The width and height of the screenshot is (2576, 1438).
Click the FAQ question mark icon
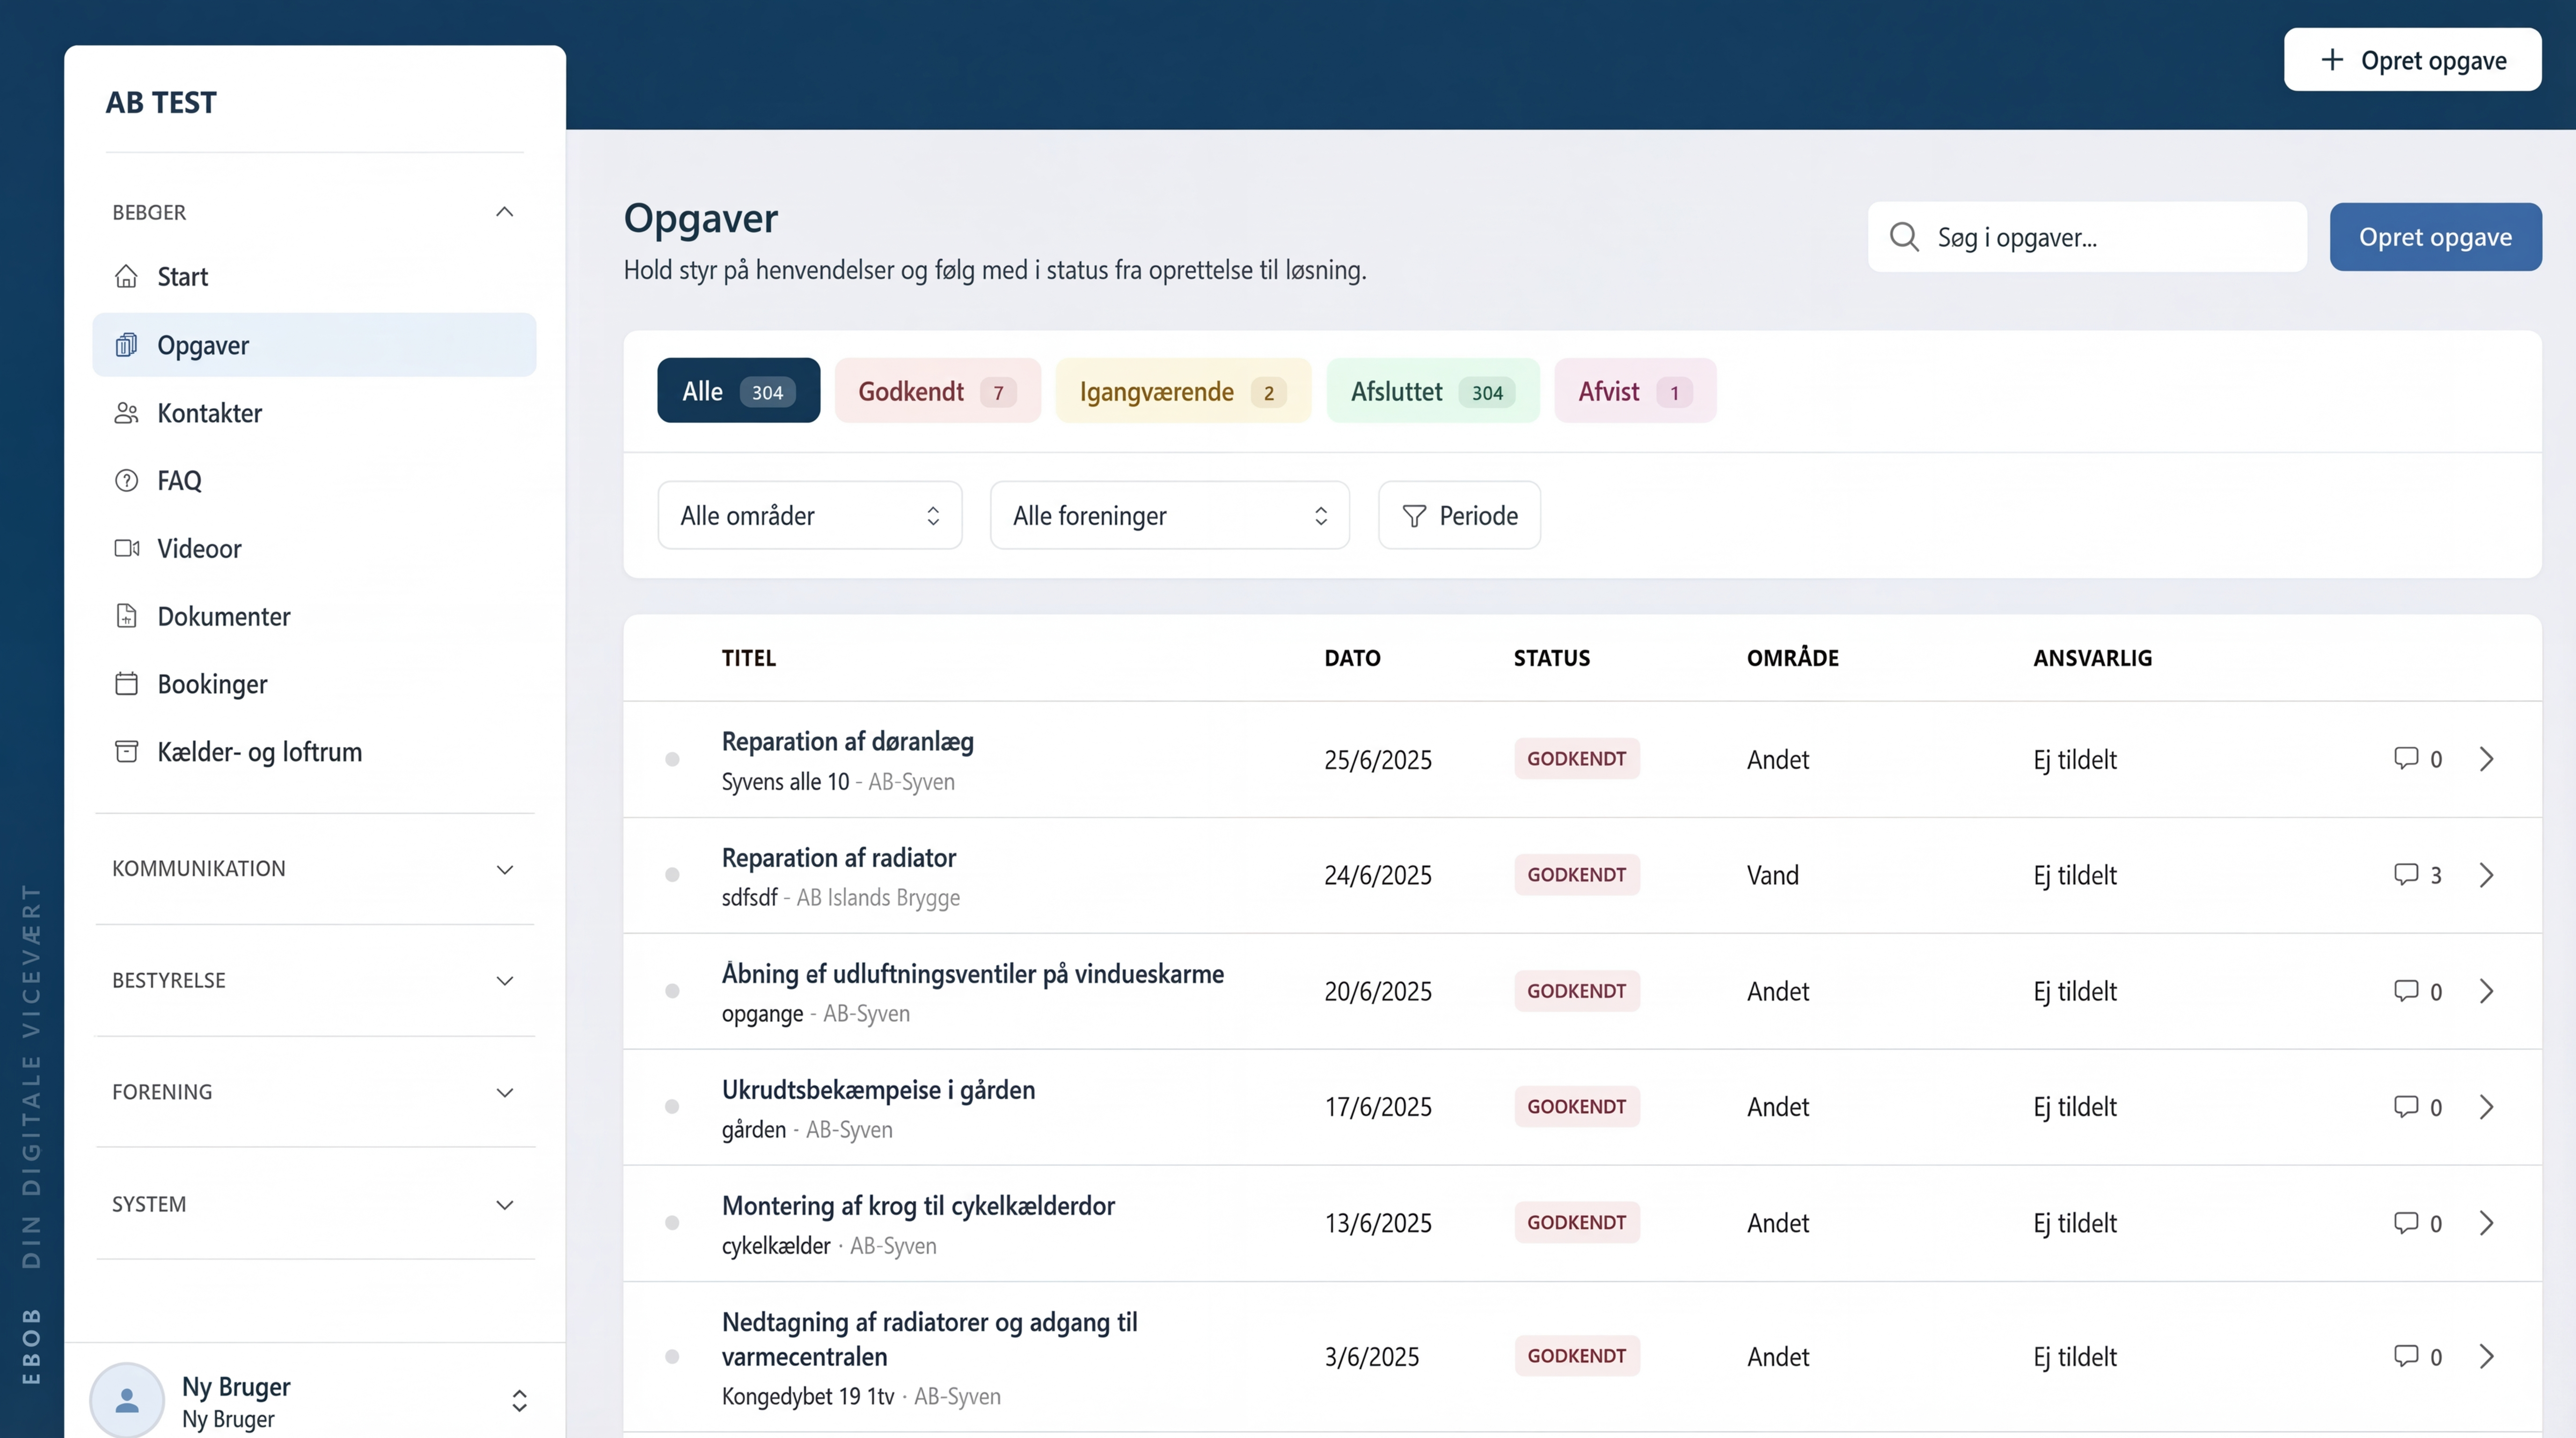pos(127,480)
